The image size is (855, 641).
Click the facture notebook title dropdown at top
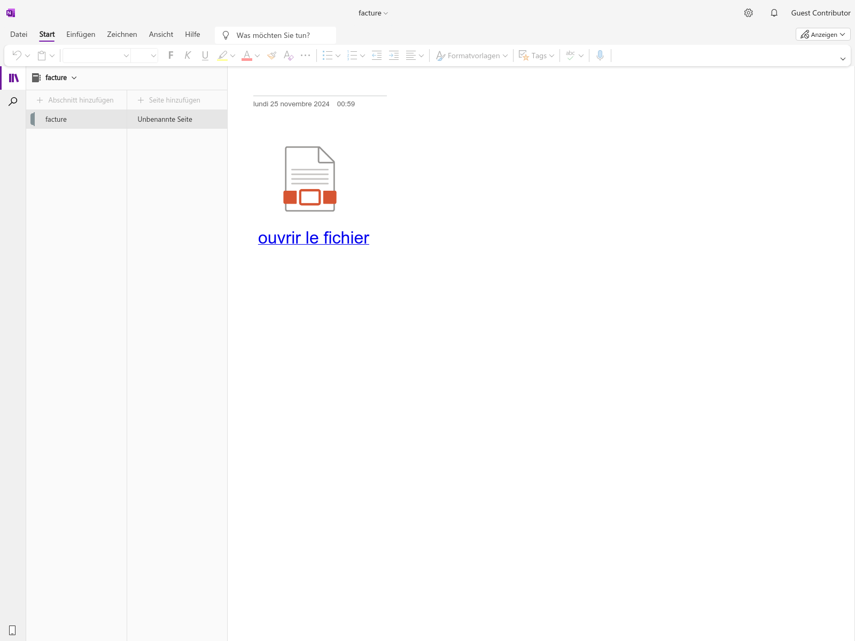(x=373, y=13)
